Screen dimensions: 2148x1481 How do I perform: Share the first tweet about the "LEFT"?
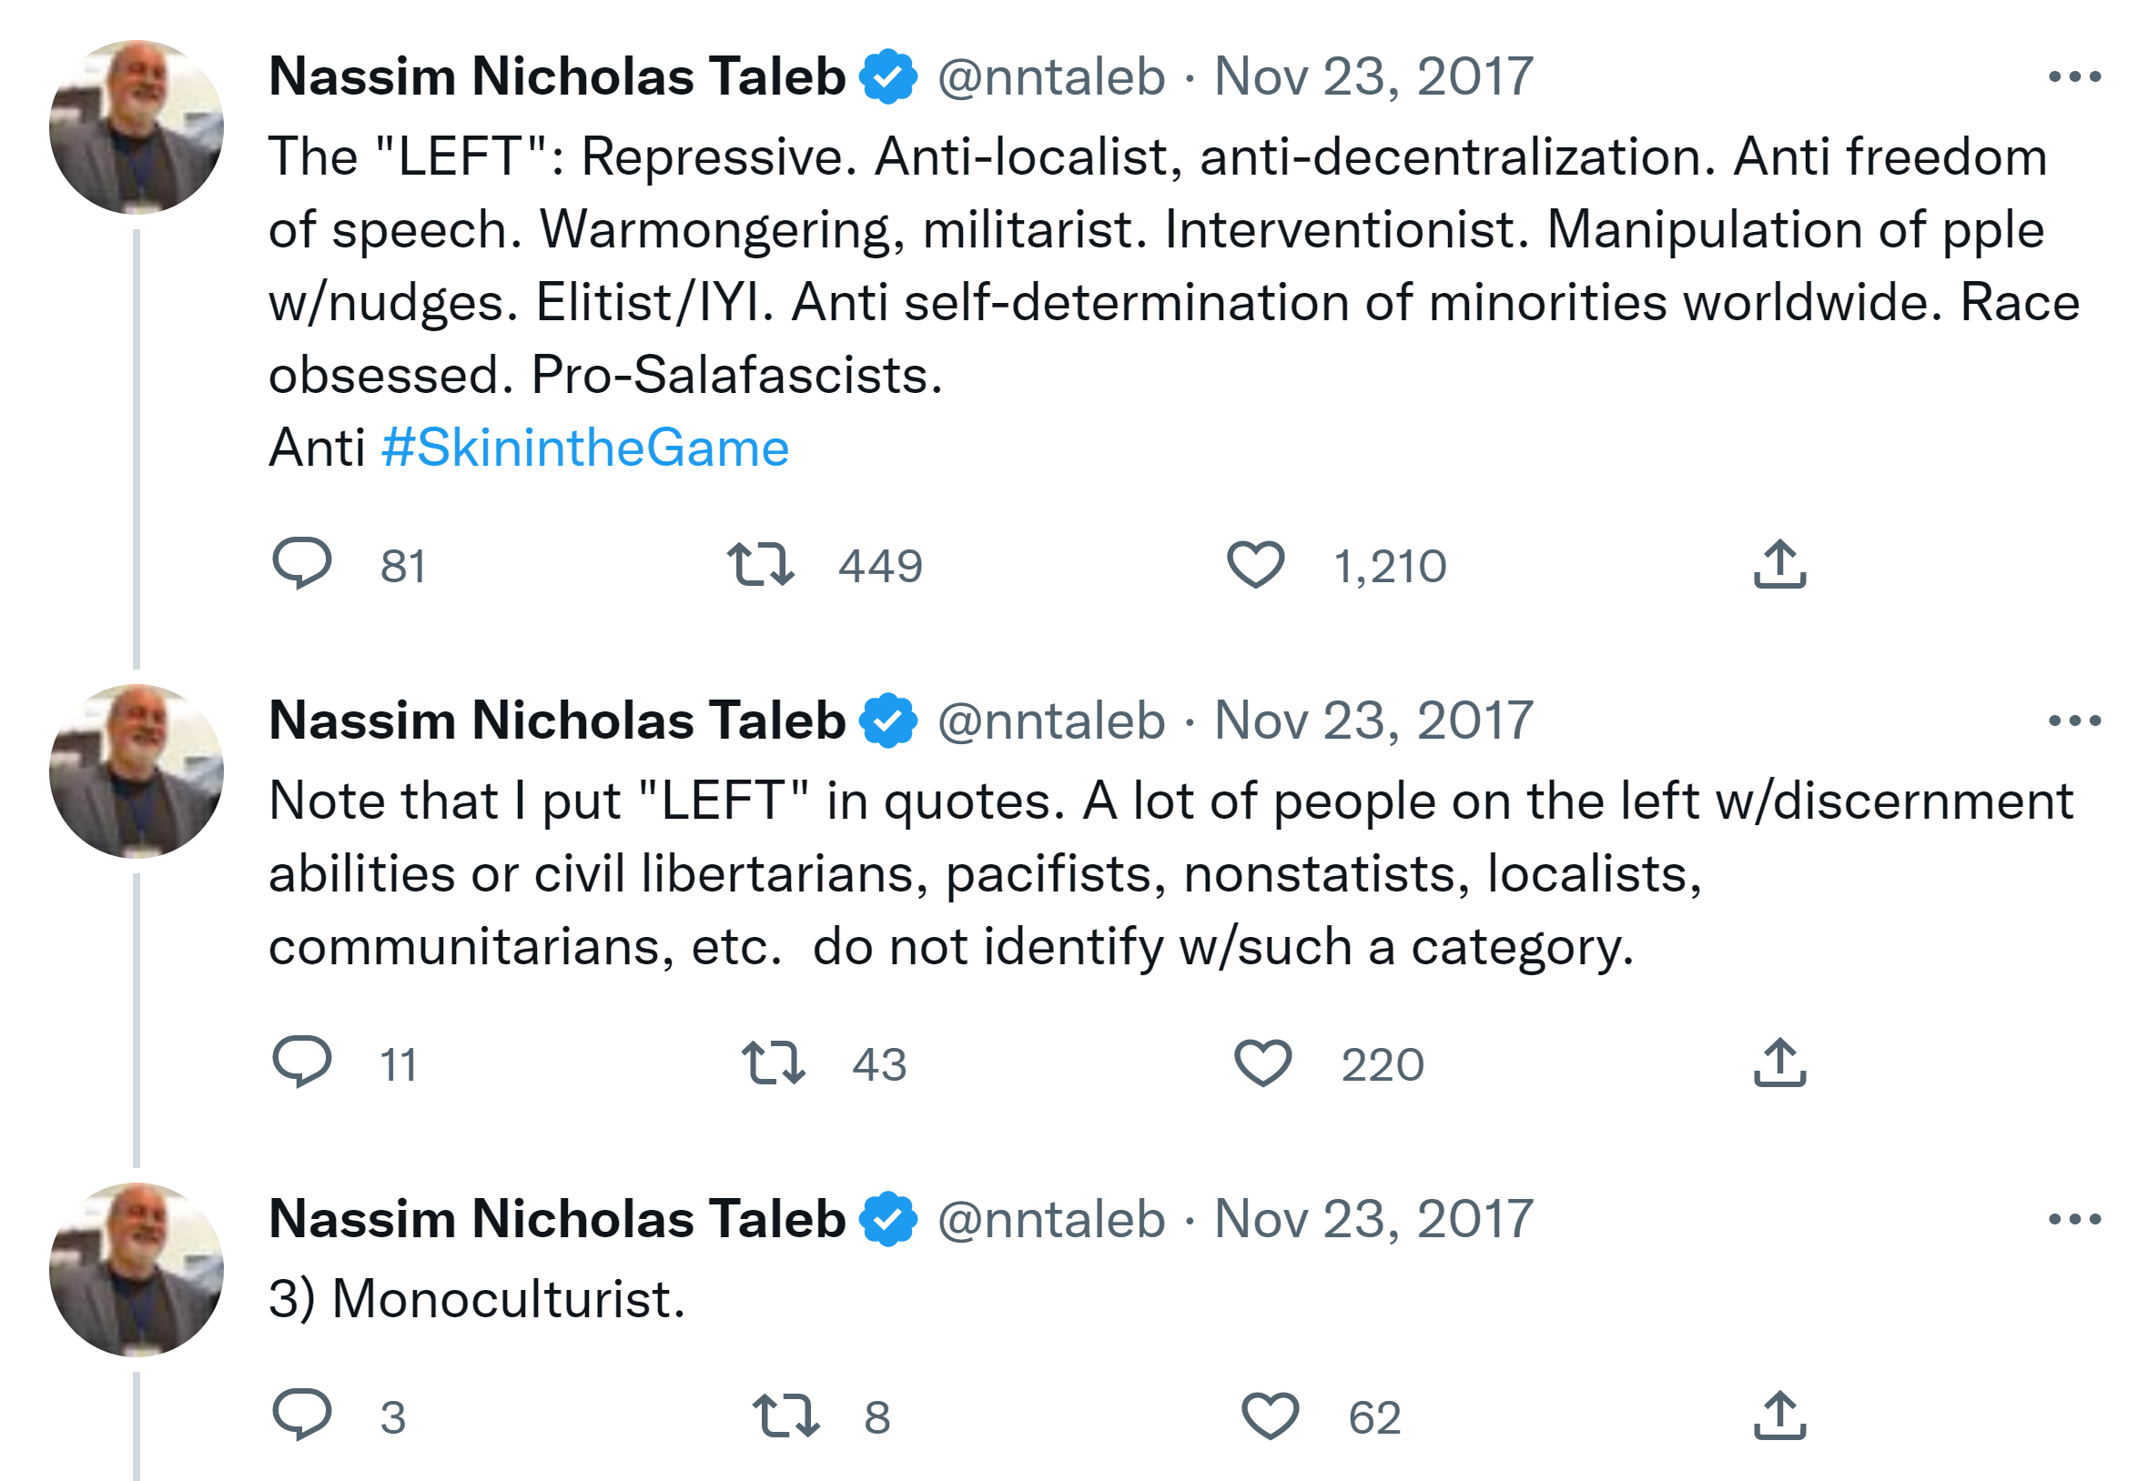(1778, 564)
